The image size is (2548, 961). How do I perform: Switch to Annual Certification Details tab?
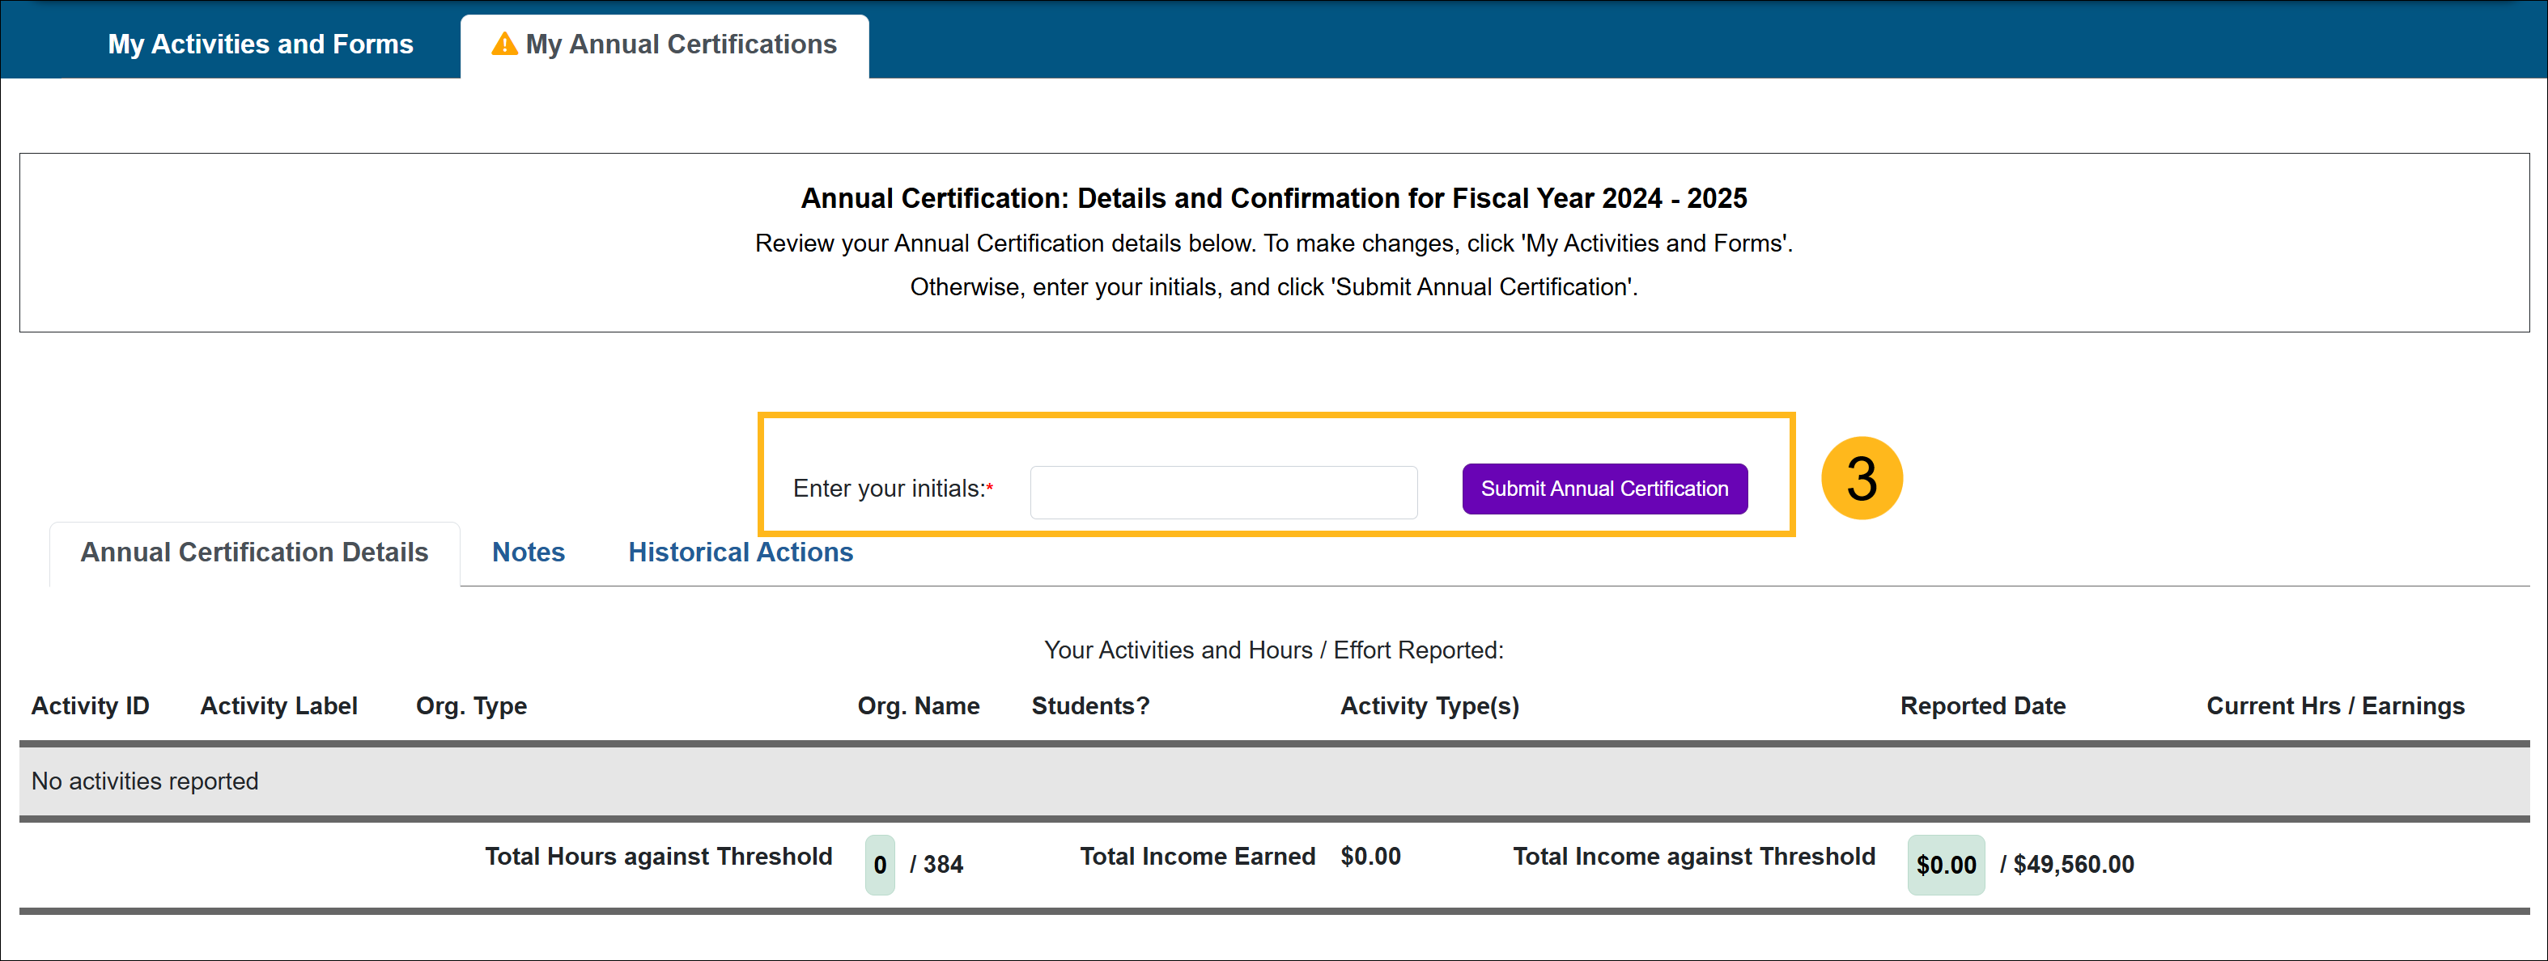[254, 552]
